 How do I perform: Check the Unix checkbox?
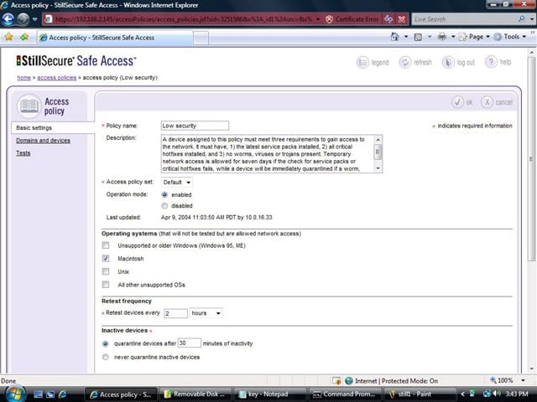tap(106, 271)
